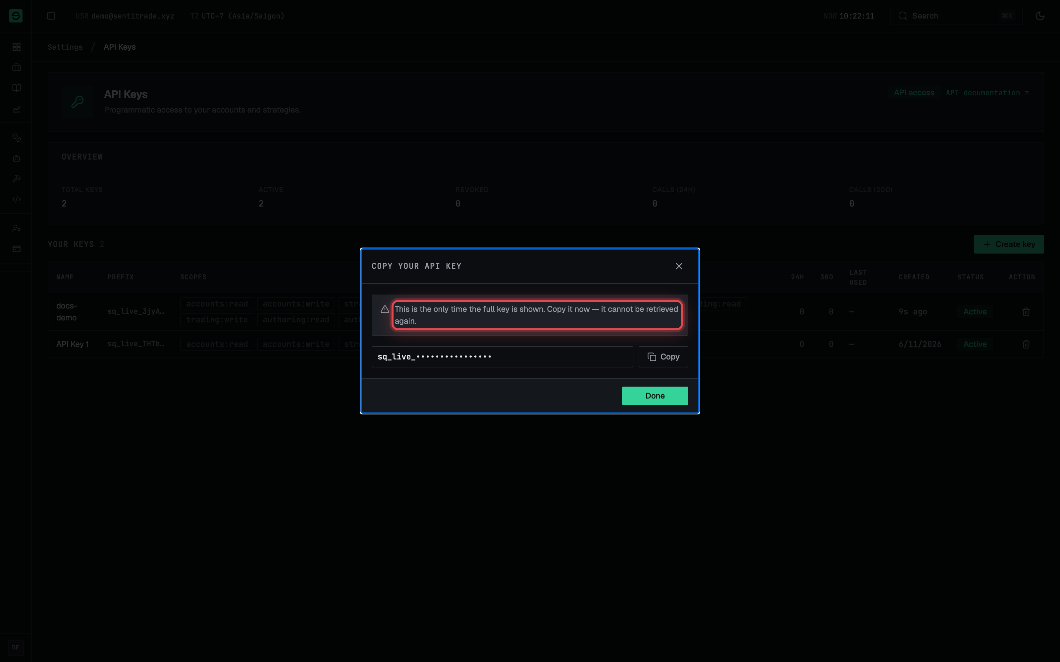The image size is (1060, 662).
Task: Click the green Done button
Action: pos(655,396)
